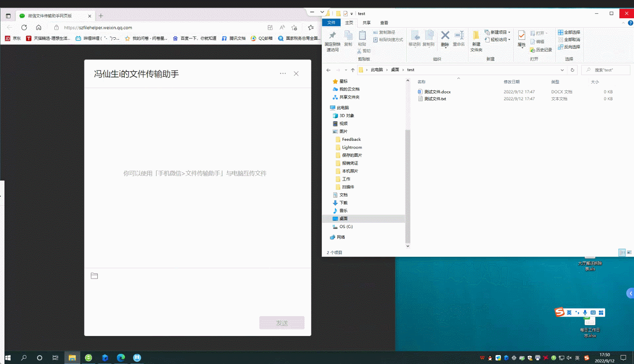Image resolution: width=634 pixels, height=364 pixels.
Task: Click the Explorer address refresh icon
Action: click(572, 70)
